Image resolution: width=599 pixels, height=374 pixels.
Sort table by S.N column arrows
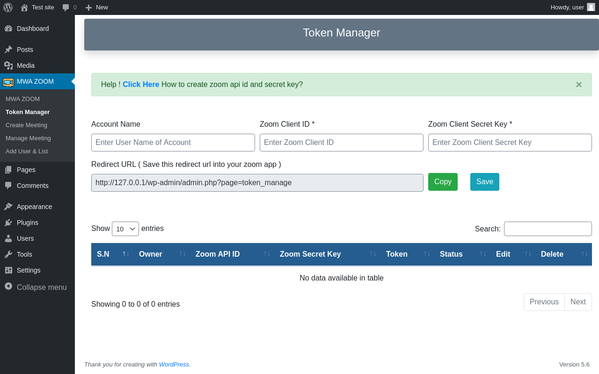(126, 253)
